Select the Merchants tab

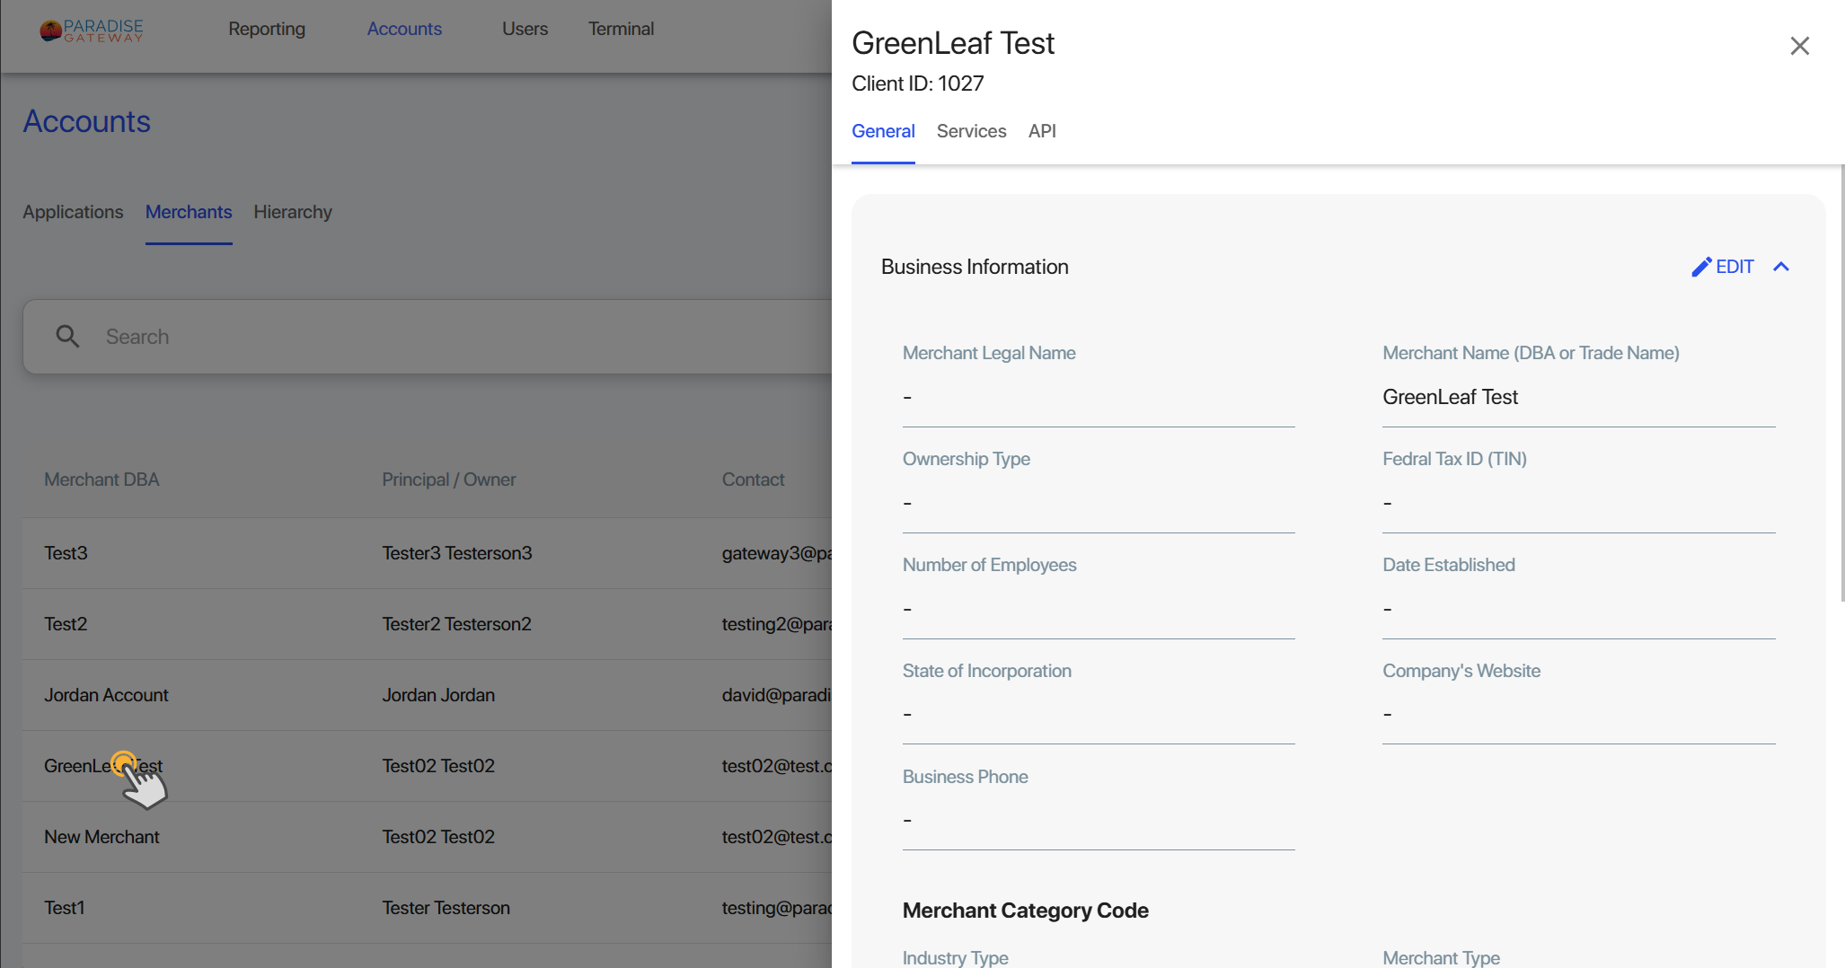coord(189,212)
